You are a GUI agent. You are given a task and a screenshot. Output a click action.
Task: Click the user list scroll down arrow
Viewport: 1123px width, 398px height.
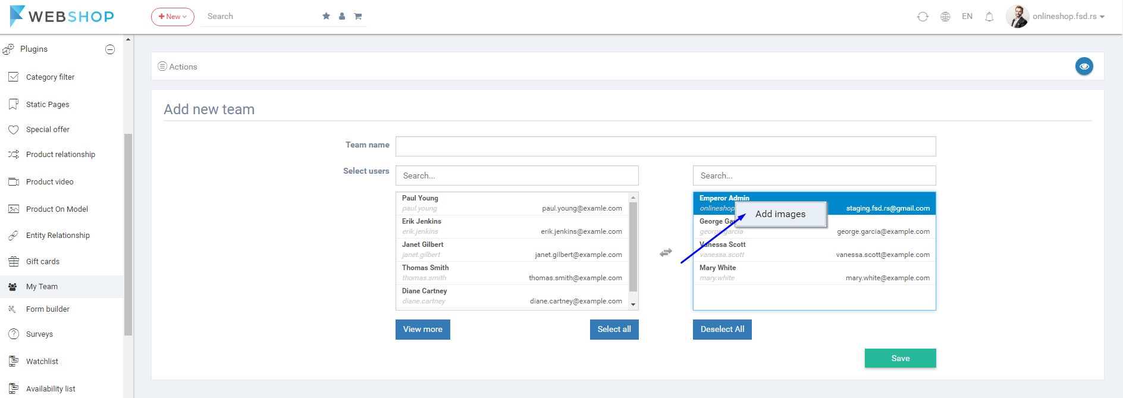pos(633,304)
